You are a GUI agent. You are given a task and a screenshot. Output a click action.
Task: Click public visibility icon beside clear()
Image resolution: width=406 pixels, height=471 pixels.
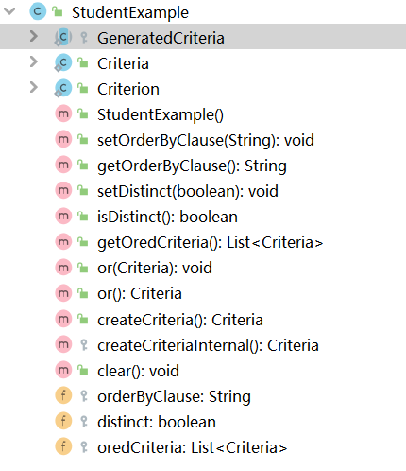[83, 370]
